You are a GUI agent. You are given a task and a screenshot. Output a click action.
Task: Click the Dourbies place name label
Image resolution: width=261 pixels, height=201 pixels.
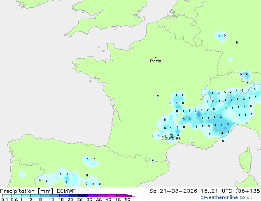[171, 138]
